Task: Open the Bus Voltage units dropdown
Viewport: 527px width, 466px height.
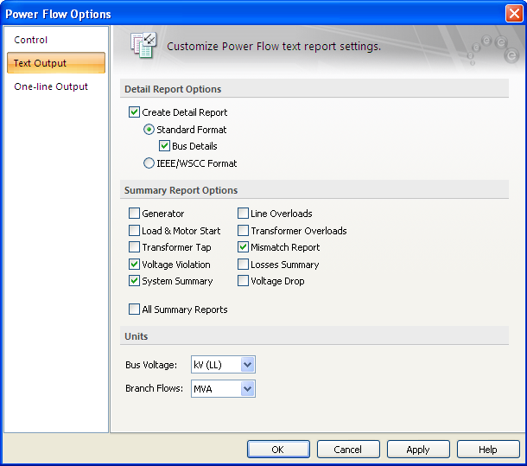Action: (247, 365)
